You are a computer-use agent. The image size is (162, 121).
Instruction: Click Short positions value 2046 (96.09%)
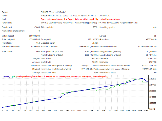(x=92, y=51)
